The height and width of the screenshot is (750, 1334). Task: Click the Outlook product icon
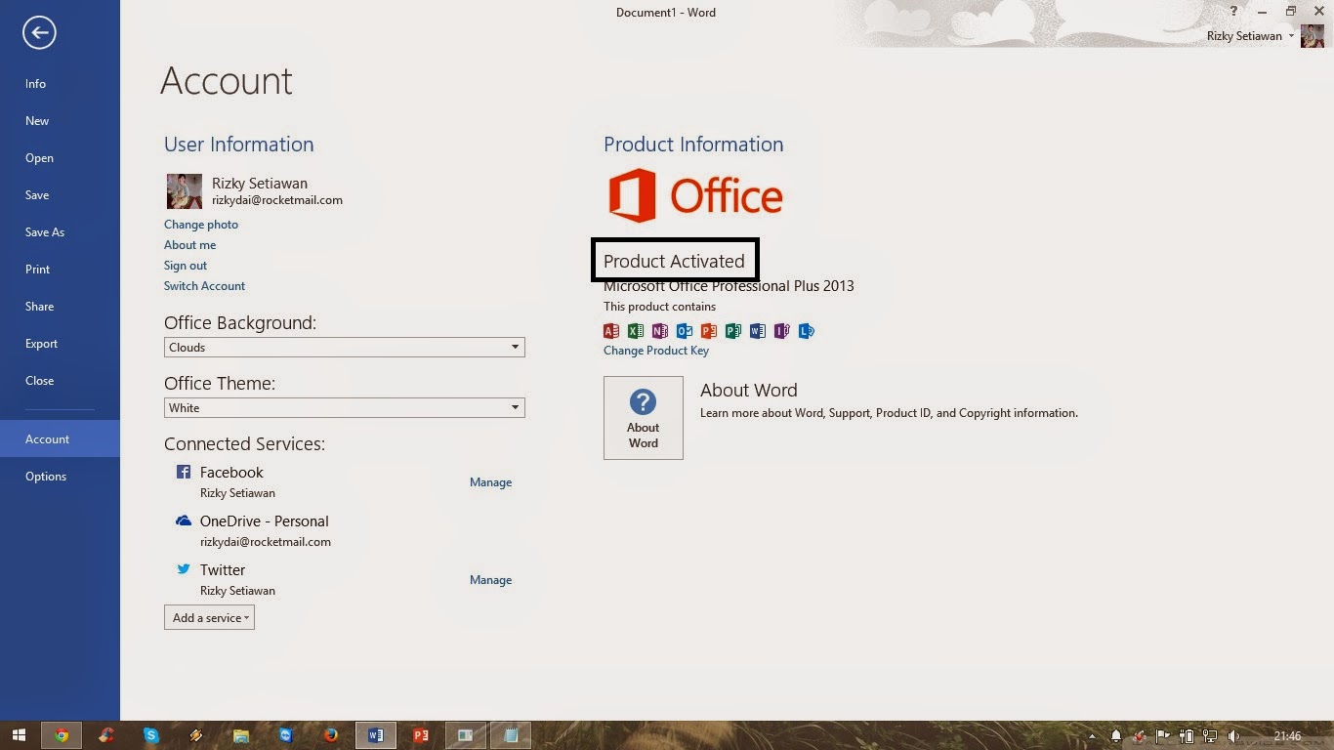pos(685,331)
